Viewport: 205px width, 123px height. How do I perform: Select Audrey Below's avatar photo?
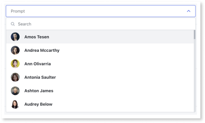pos(15,104)
